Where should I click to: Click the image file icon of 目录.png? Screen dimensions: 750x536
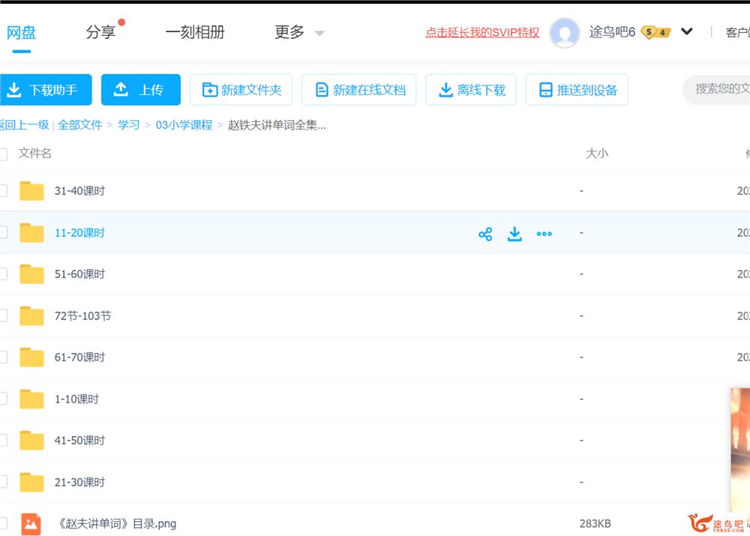(31, 524)
